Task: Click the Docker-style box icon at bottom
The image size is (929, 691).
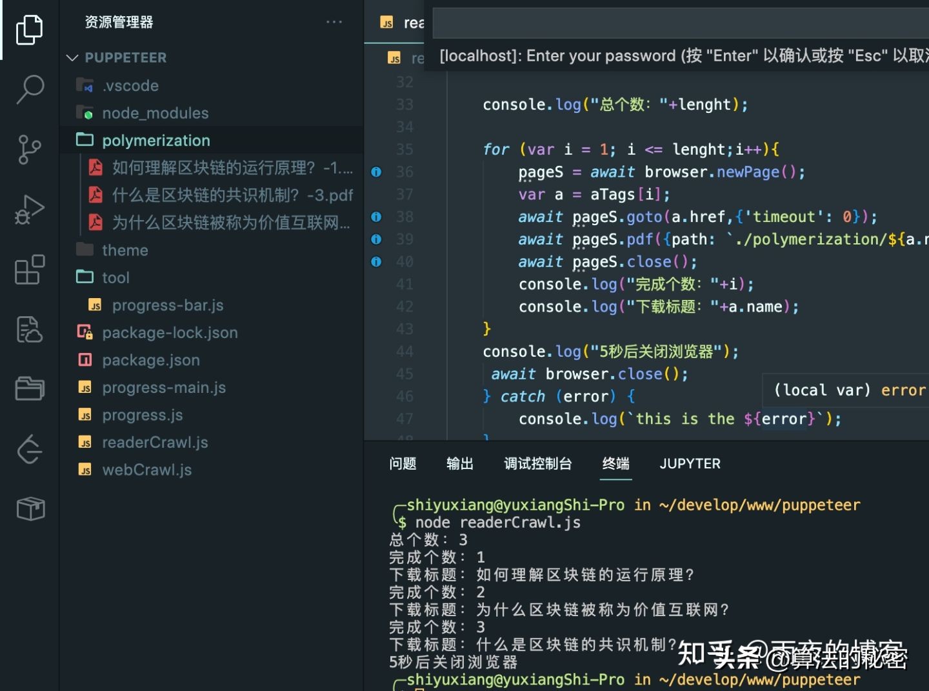Action: point(29,508)
